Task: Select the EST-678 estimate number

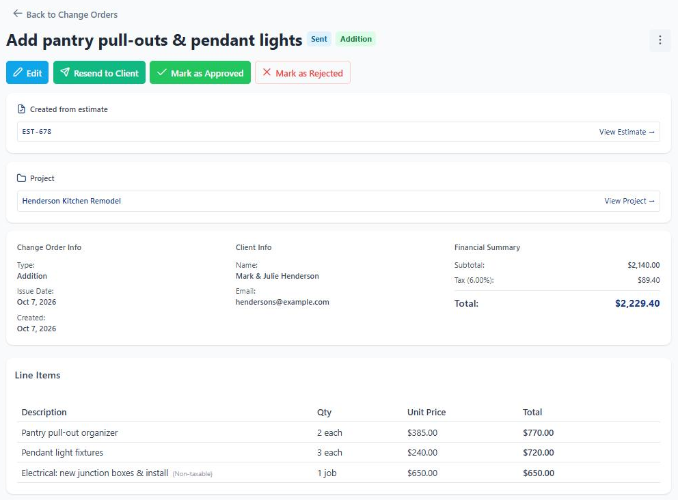Action: (x=37, y=131)
